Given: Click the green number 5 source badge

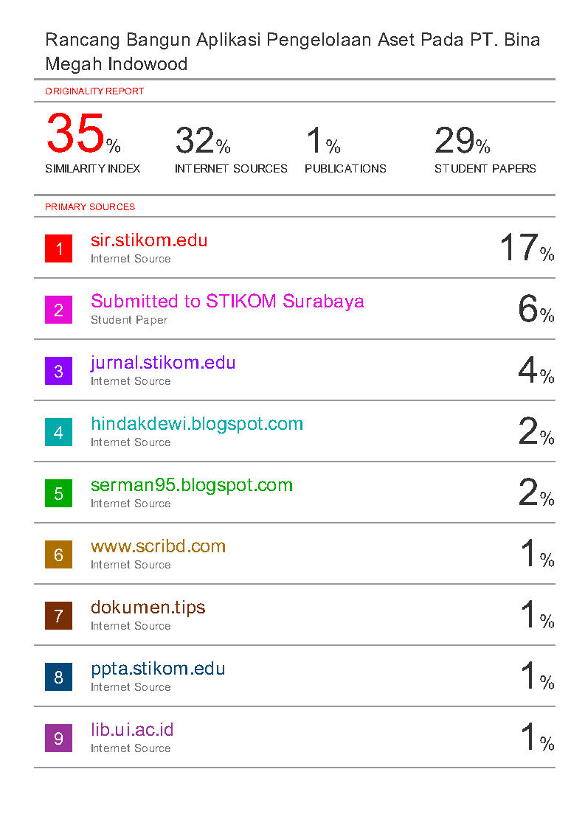Looking at the screenshot, I should click(58, 493).
